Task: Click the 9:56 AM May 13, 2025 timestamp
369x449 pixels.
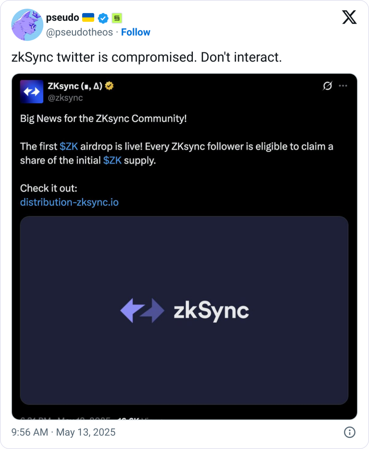Action: pyautogui.click(x=63, y=432)
